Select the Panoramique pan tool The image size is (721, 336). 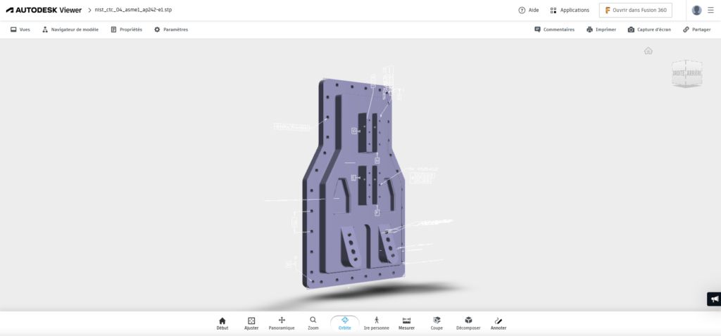coord(282,323)
